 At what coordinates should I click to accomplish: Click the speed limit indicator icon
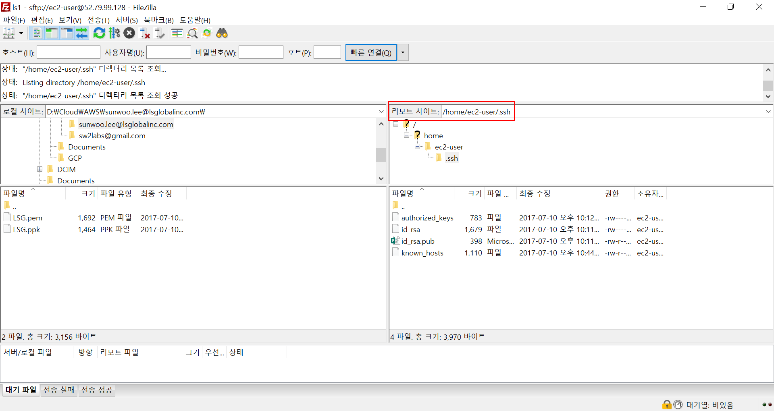678,404
